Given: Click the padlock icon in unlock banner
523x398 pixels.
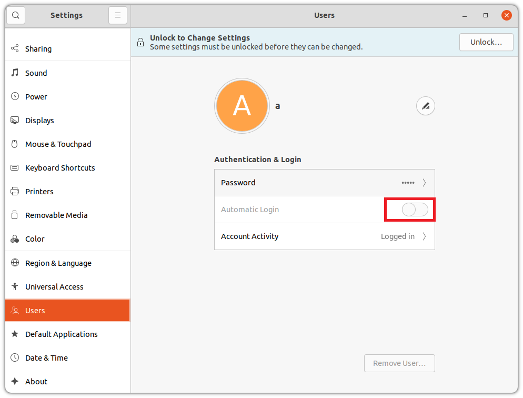Looking at the screenshot, I should pyautogui.click(x=140, y=42).
